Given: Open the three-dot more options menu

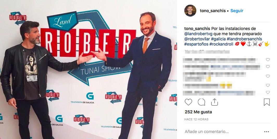Looking at the screenshot, I should pyautogui.click(x=266, y=131).
